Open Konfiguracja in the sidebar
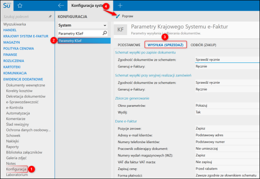 coord(16,169)
